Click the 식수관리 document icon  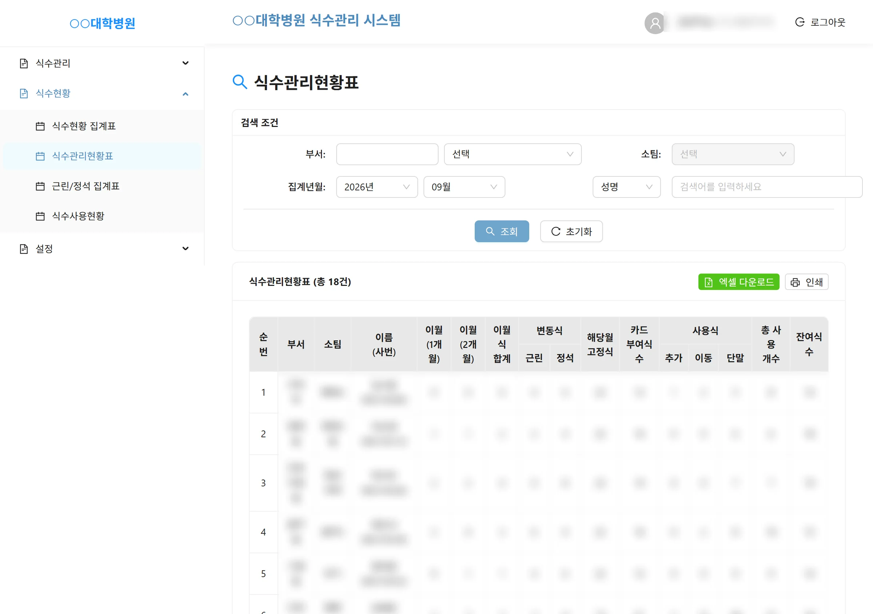pos(24,64)
